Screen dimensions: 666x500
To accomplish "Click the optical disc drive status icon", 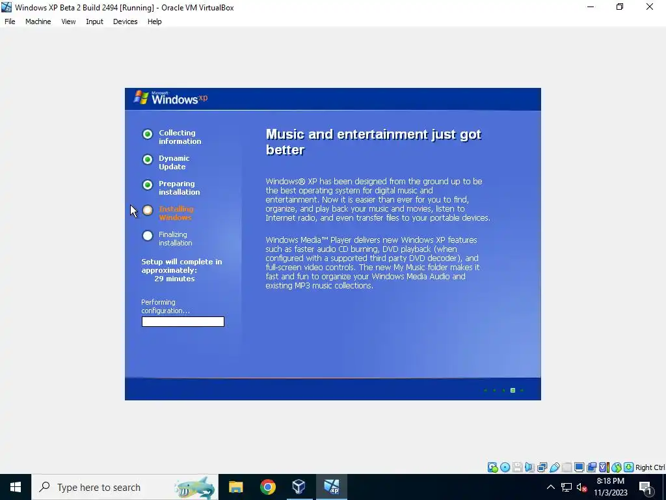I will tap(505, 467).
